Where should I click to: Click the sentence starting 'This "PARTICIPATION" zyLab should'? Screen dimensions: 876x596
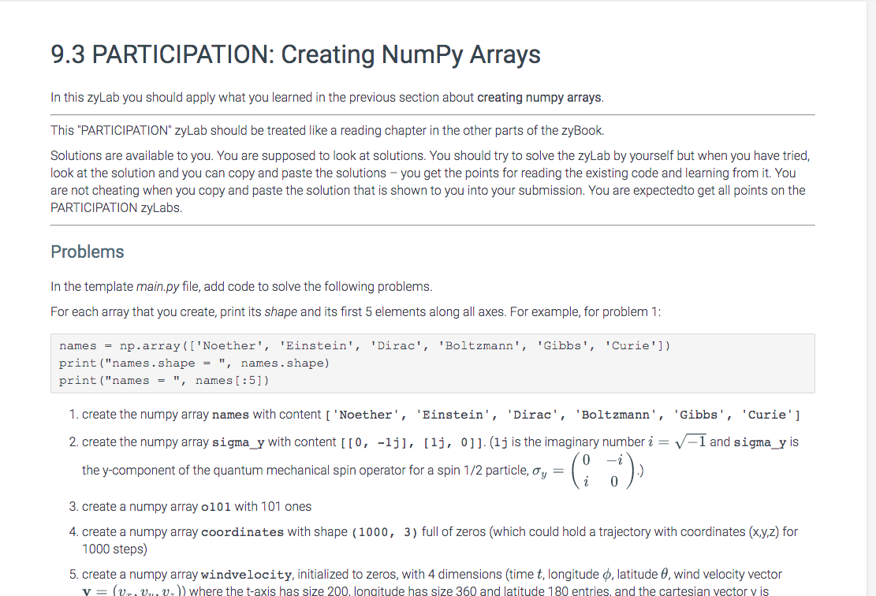[x=327, y=131]
